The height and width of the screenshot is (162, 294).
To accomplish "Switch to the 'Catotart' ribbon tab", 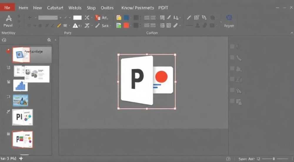I will (x=55, y=8).
